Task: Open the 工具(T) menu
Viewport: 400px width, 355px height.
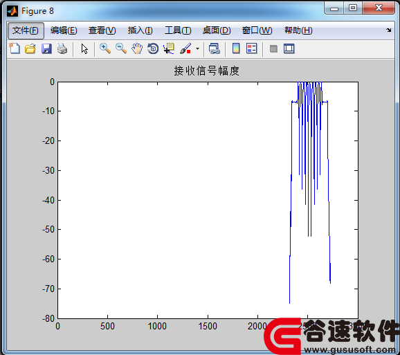Action: point(178,30)
